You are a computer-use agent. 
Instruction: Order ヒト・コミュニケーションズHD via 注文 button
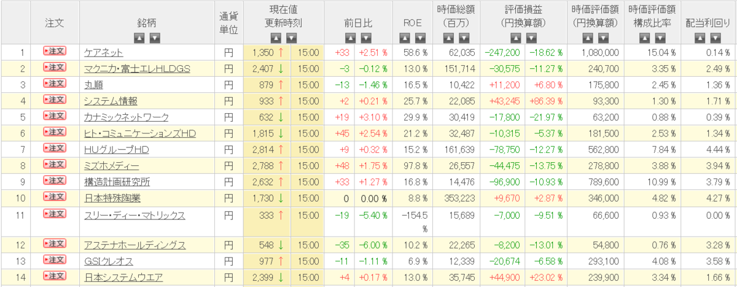[x=54, y=132]
